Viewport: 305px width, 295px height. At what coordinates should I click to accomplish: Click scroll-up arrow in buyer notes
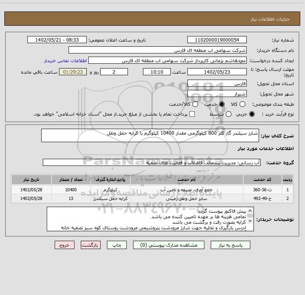tap(250, 211)
